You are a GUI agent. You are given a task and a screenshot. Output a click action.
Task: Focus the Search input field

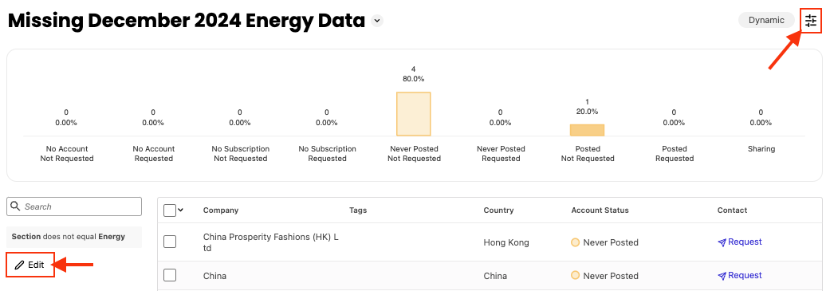click(74, 206)
